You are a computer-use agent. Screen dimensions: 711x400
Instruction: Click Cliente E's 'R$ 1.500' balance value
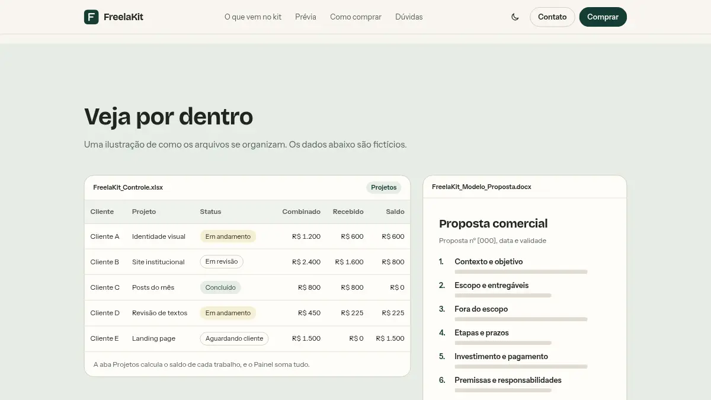tap(390, 338)
